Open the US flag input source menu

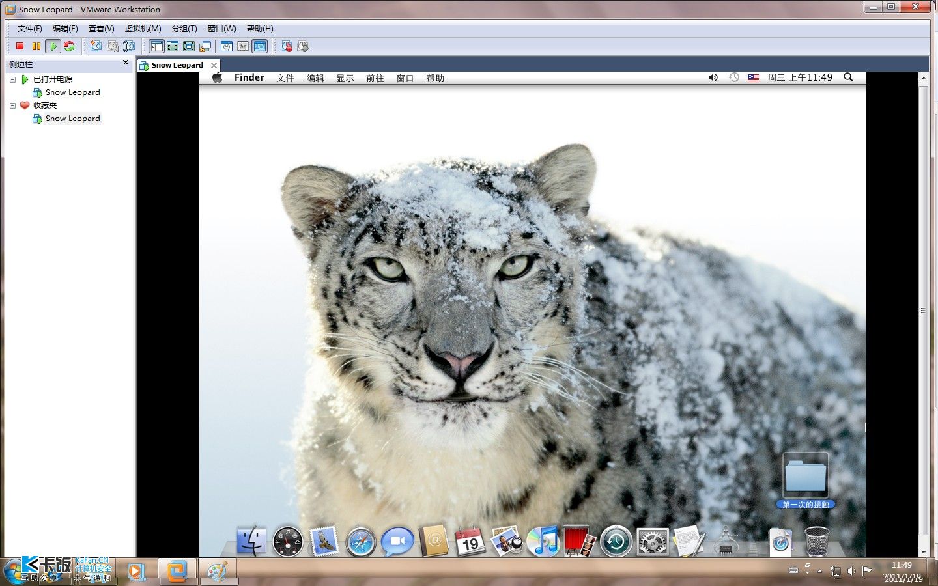(754, 77)
